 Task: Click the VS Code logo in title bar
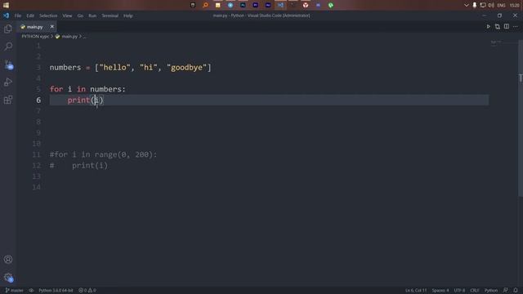pyautogui.click(x=6, y=16)
